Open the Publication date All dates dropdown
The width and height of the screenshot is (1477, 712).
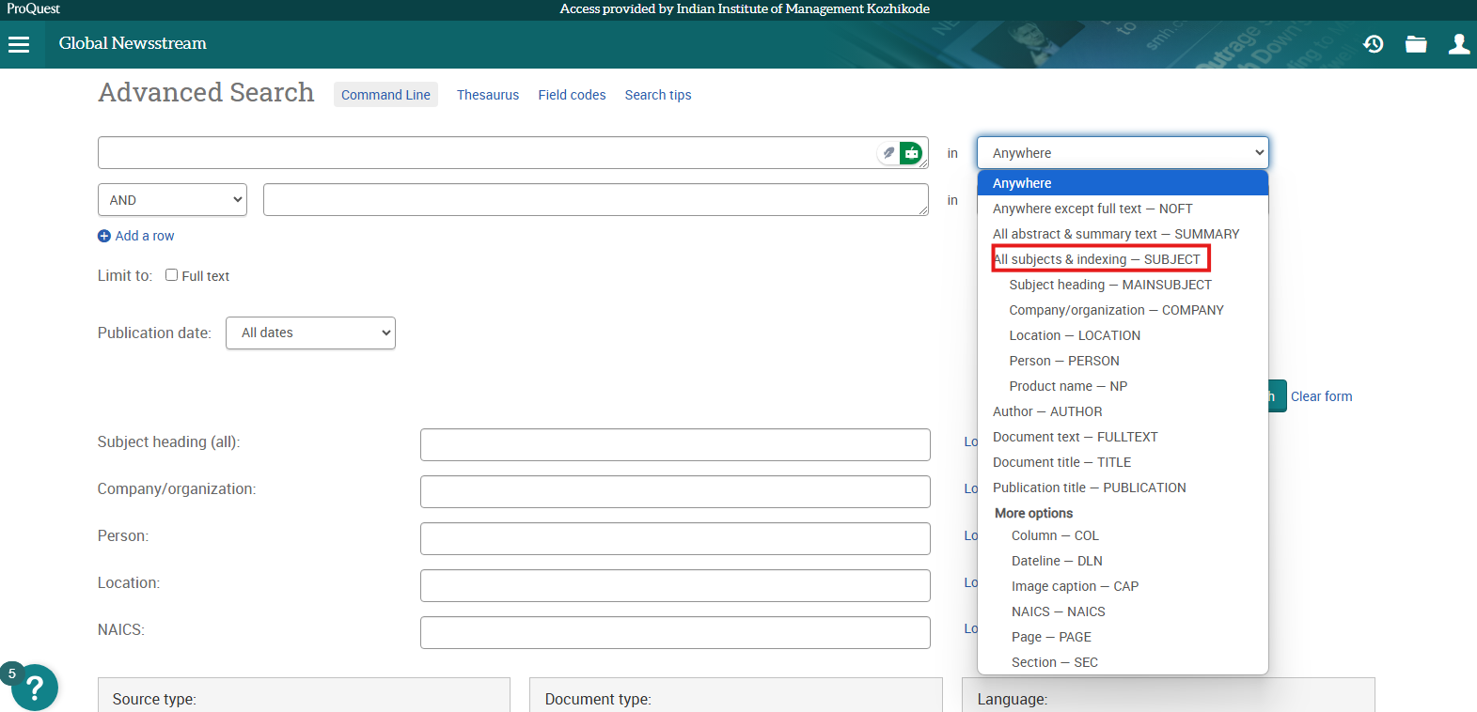pos(310,333)
